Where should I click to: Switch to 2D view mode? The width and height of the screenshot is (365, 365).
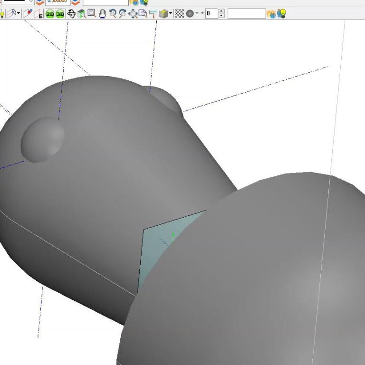click(50, 14)
